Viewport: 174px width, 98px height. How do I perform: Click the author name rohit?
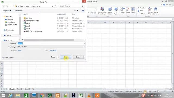(x=20, y=50)
